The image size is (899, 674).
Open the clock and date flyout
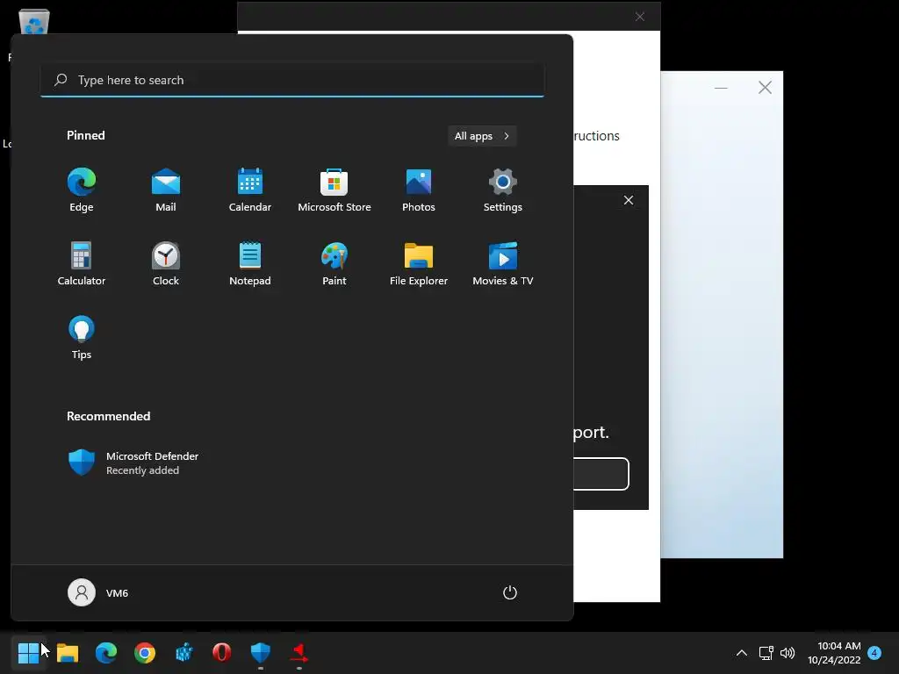[x=834, y=653]
